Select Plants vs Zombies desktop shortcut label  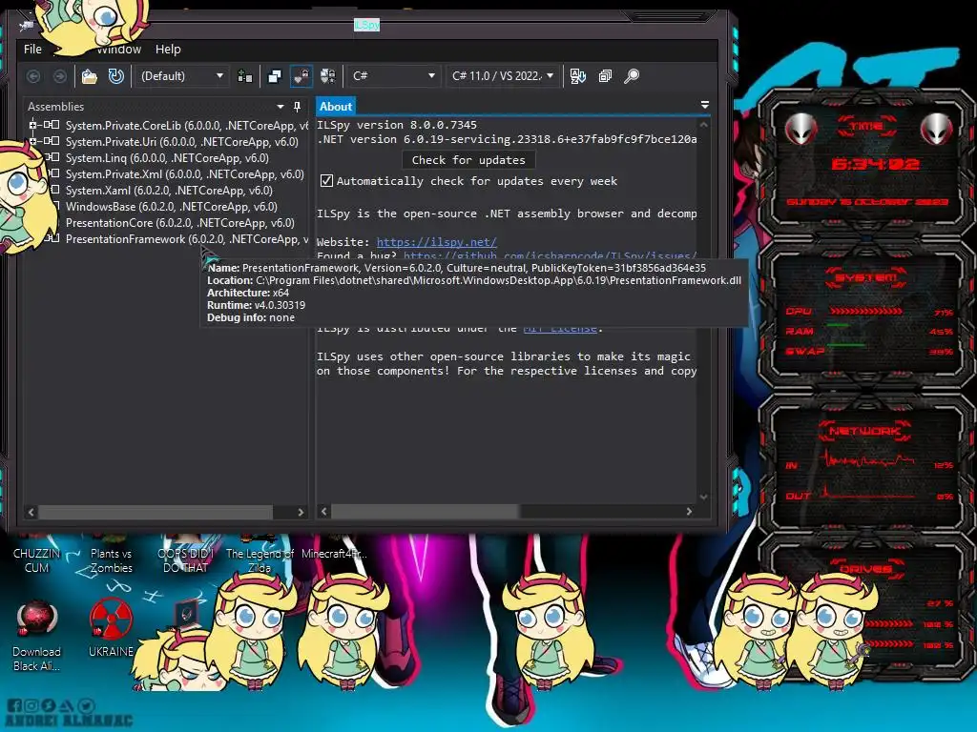point(112,560)
